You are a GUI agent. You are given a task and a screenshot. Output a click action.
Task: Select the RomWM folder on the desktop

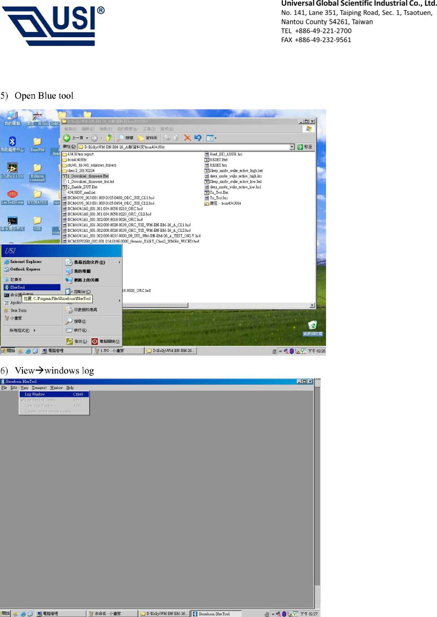(37, 145)
